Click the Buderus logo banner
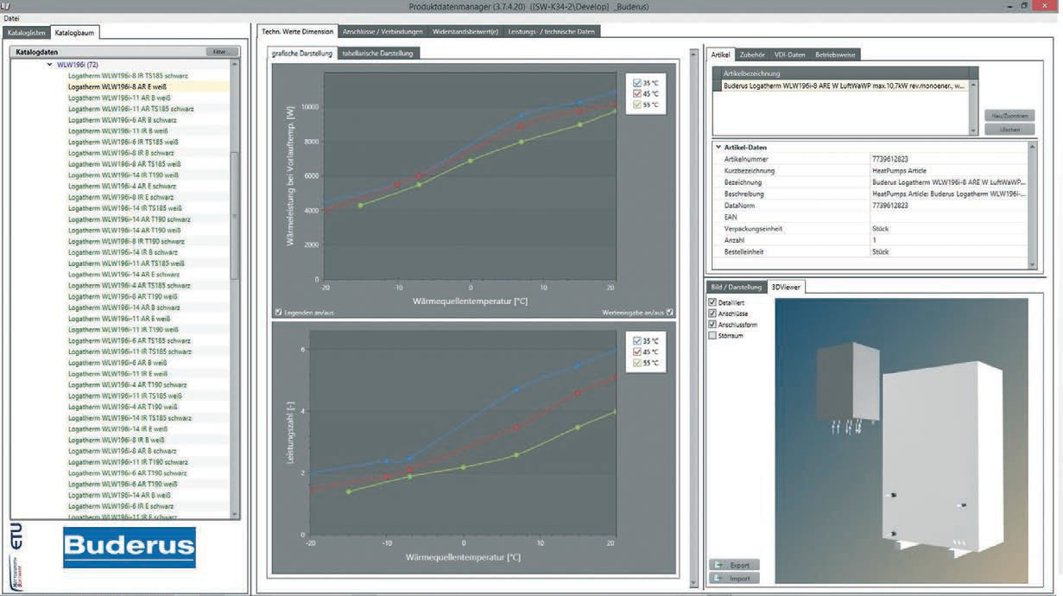1063x596 pixels. [x=130, y=548]
